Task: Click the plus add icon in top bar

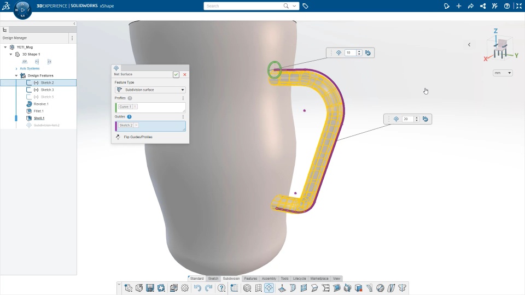Action: pyautogui.click(x=459, y=6)
